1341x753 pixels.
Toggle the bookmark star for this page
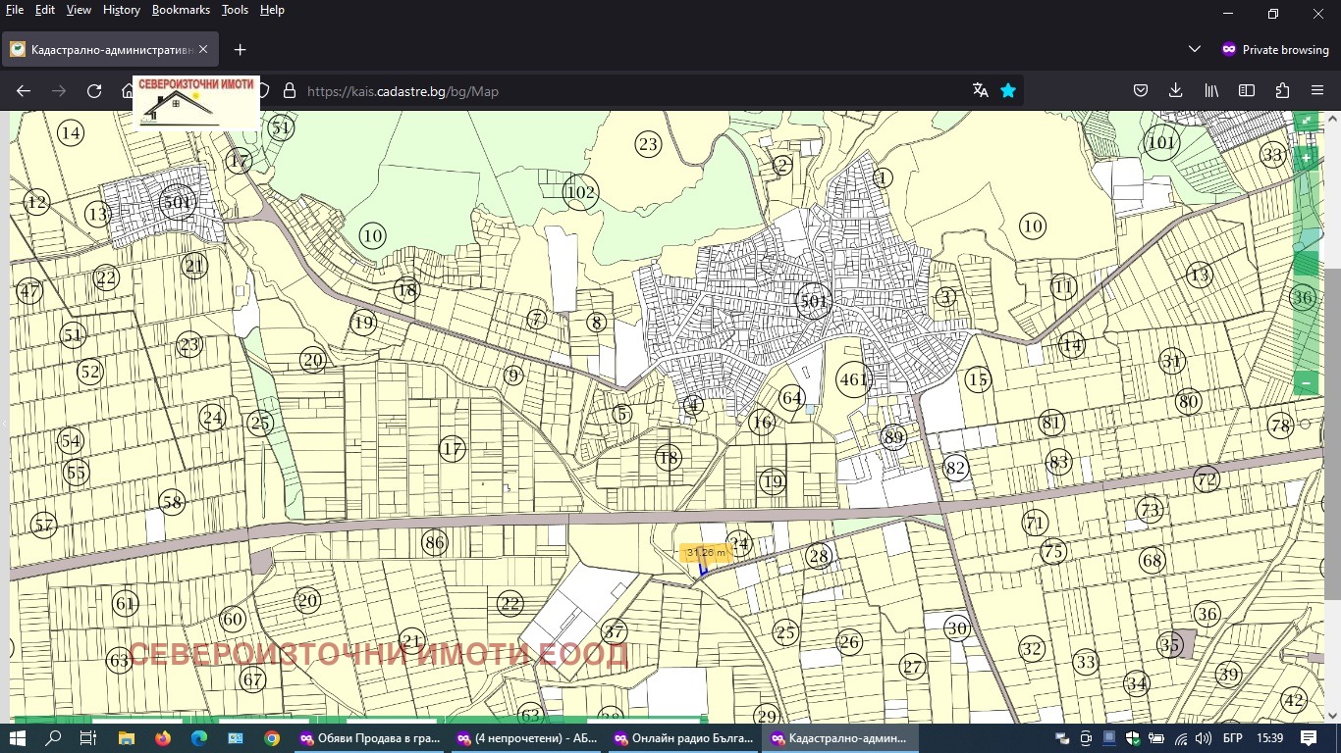1008,90
